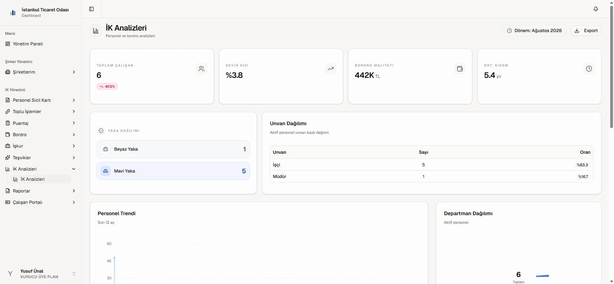Viewport: 614px width, 284px height.
Task: Click the İşkur briefcase icon
Action: click(7, 146)
